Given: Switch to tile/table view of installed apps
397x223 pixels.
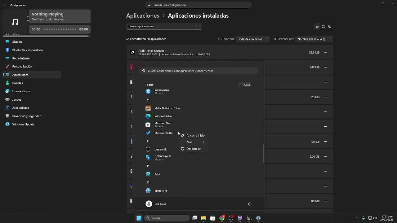Looking at the screenshot, I should pyautogui.click(x=330, y=27).
